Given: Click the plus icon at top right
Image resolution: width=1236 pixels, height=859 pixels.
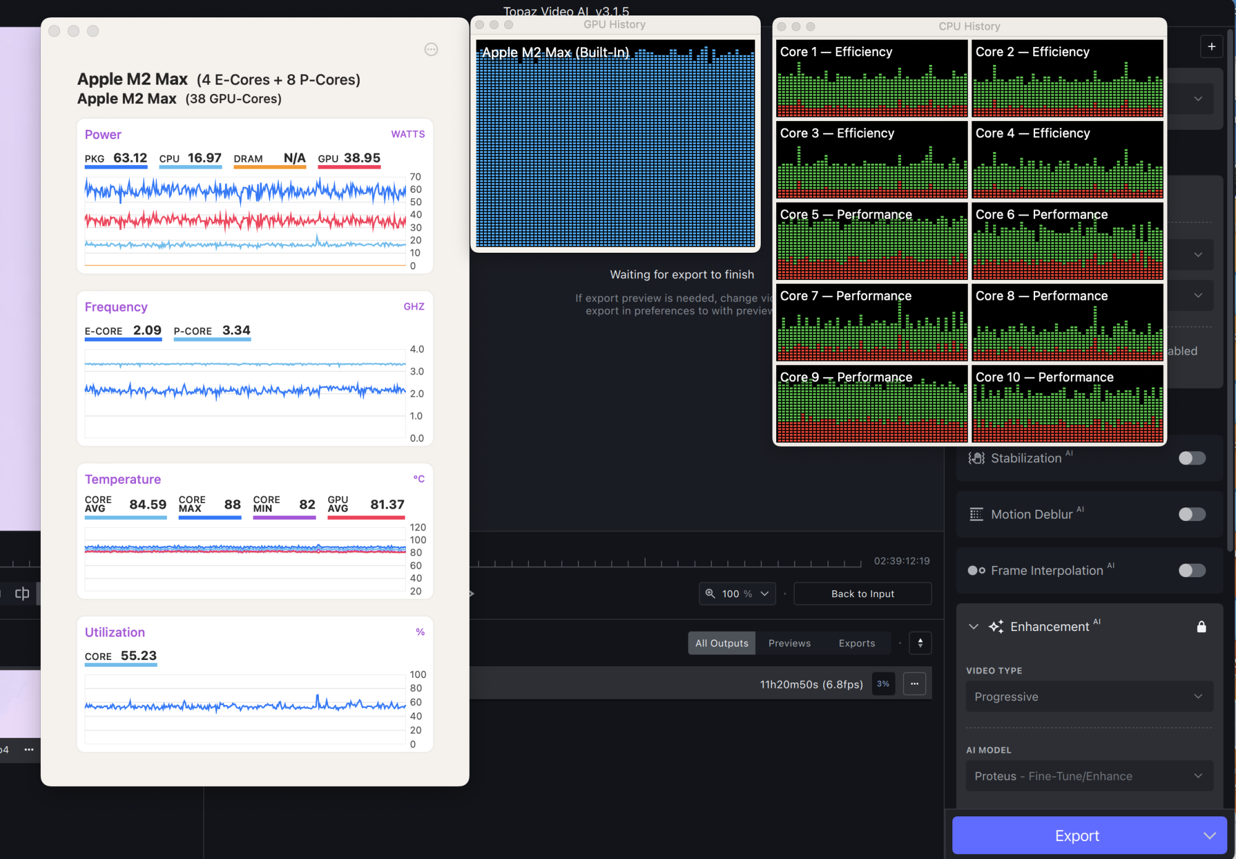Looking at the screenshot, I should pyautogui.click(x=1211, y=46).
